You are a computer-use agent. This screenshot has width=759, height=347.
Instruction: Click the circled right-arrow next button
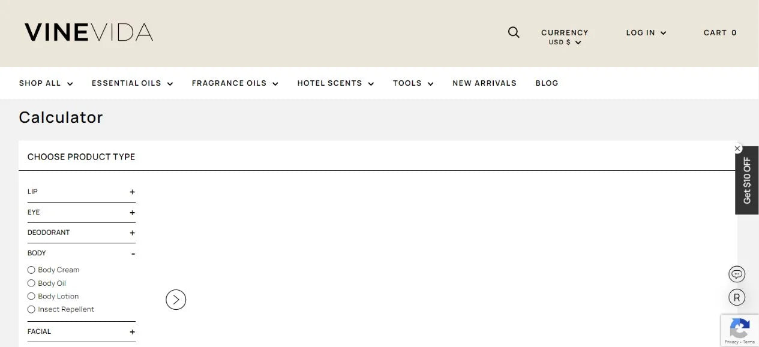pos(176,300)
